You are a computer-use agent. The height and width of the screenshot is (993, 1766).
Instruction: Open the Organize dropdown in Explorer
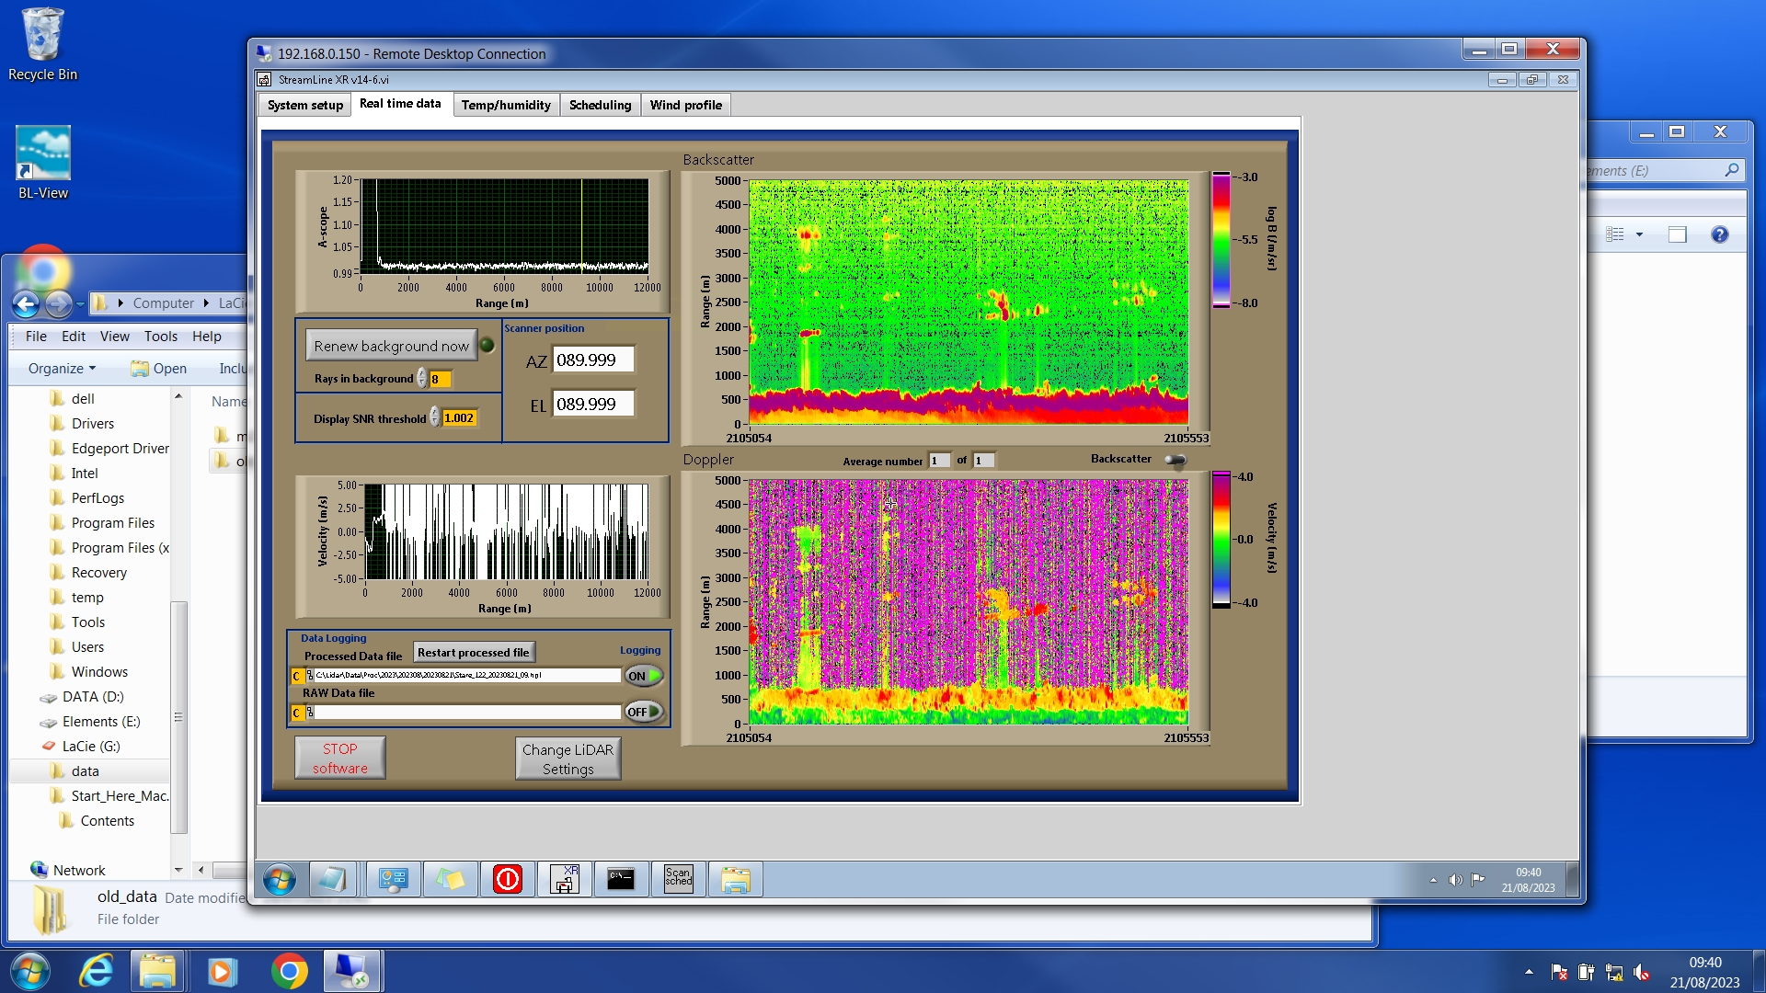coord(62,369)
